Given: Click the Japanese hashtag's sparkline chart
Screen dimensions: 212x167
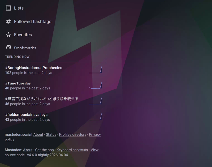Looking at the screenshot, I should coord(96,101).
